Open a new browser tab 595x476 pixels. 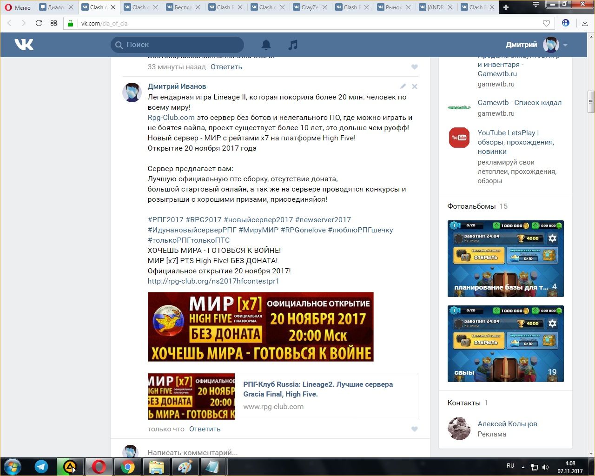pyautogui.click(x=506, y=7)
